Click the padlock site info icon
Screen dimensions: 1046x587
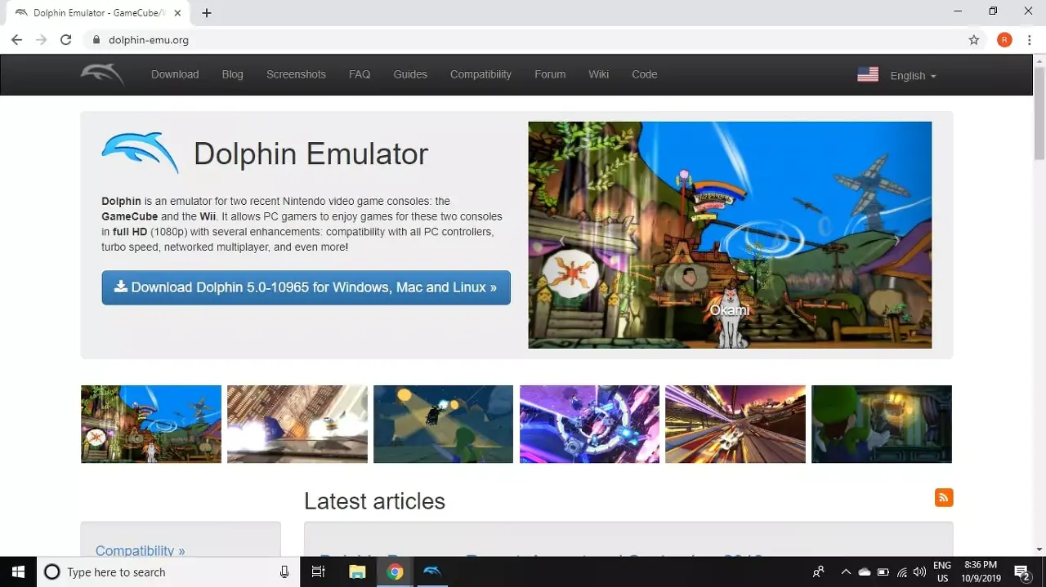pyautogui.click(x=96, y=39)
